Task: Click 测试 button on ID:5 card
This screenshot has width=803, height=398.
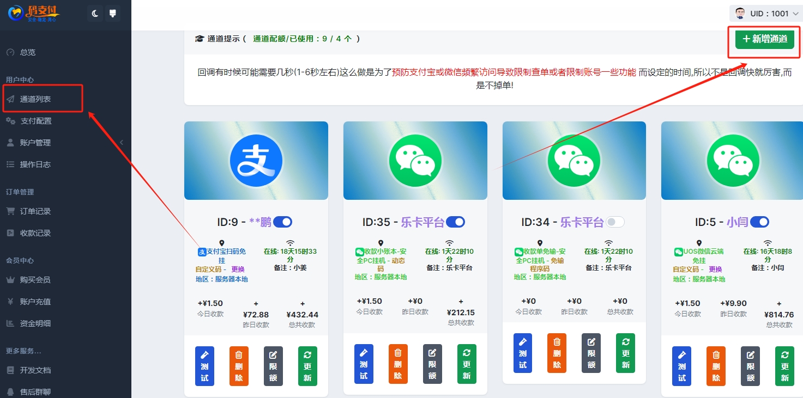Action: (681, 366)
